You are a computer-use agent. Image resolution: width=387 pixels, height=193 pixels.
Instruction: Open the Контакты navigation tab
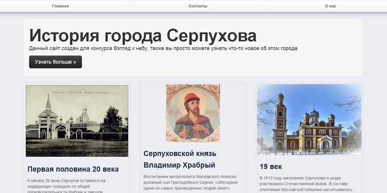point(198,6)
